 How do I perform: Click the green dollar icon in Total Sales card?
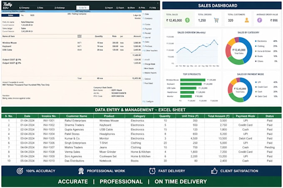187,20
